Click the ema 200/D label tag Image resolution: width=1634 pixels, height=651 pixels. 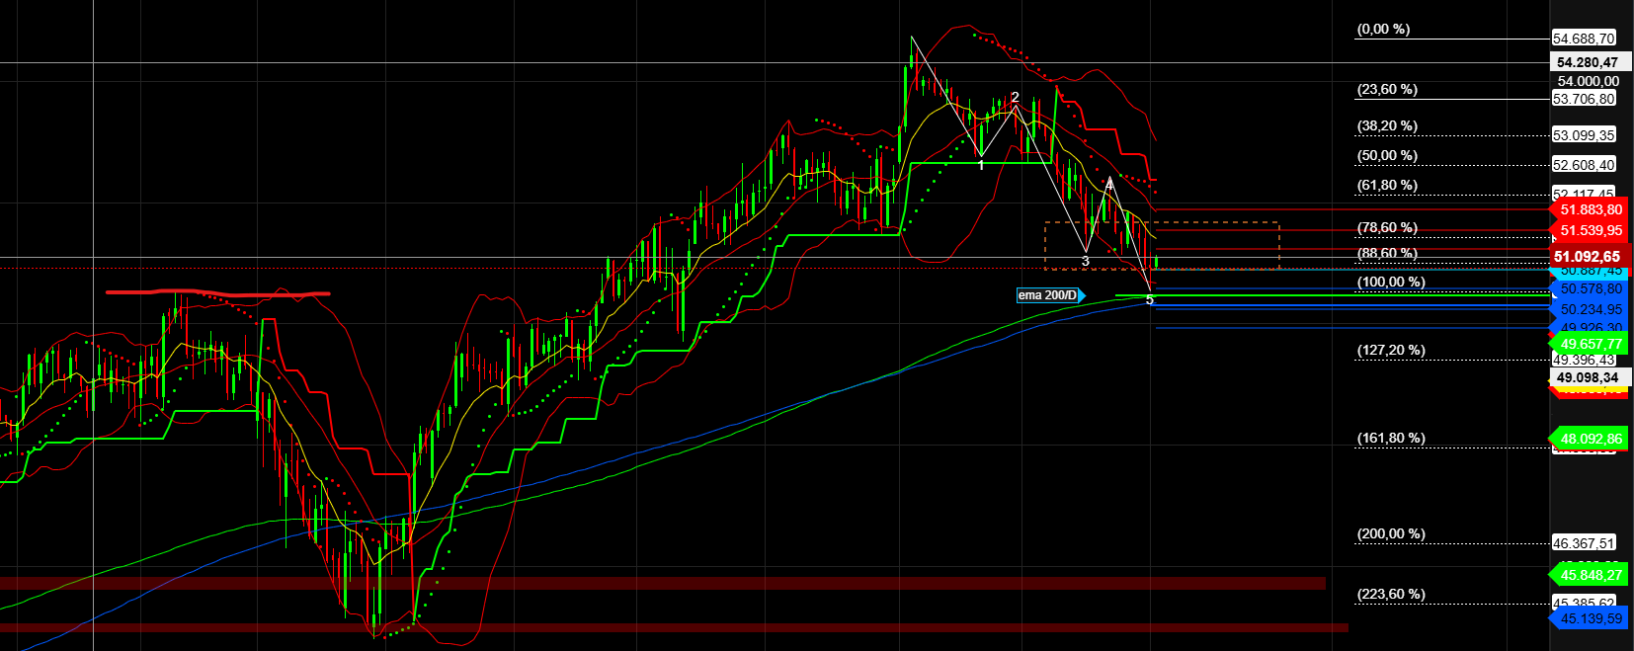[x=1050, y=295]
